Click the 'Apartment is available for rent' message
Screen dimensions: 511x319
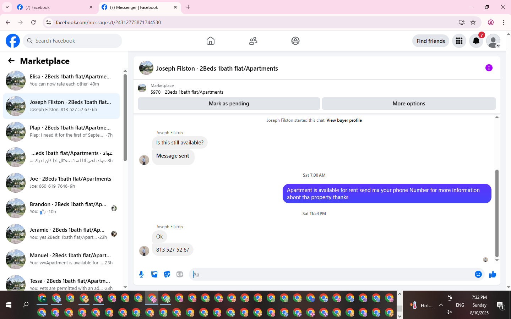tap(387, 194)
